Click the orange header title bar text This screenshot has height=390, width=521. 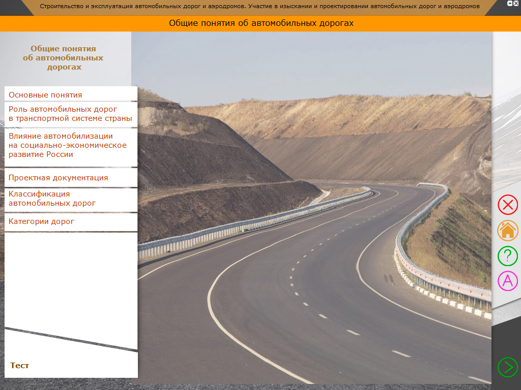(261, 23)
